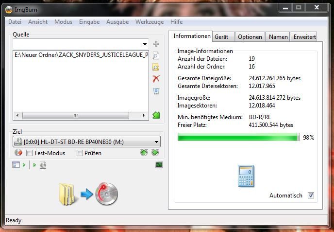Viewport: 334px width, 232px height.
Task: Open the Ausgabe menu
Action: [117, 22]
